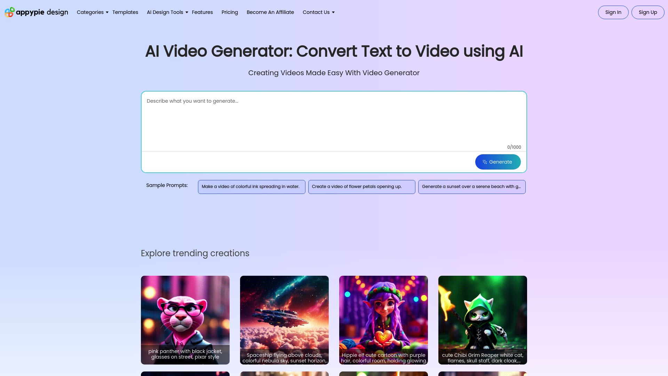Viewport: 668px width, 376px height.
Task: Expand the AI Design Tools dropdown menu
Action: (167, 13)
